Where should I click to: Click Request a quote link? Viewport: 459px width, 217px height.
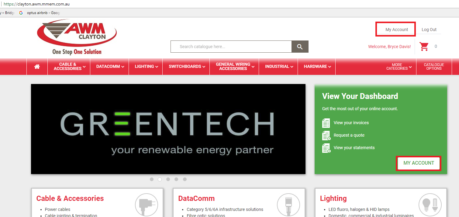click(x=349, y=135)
